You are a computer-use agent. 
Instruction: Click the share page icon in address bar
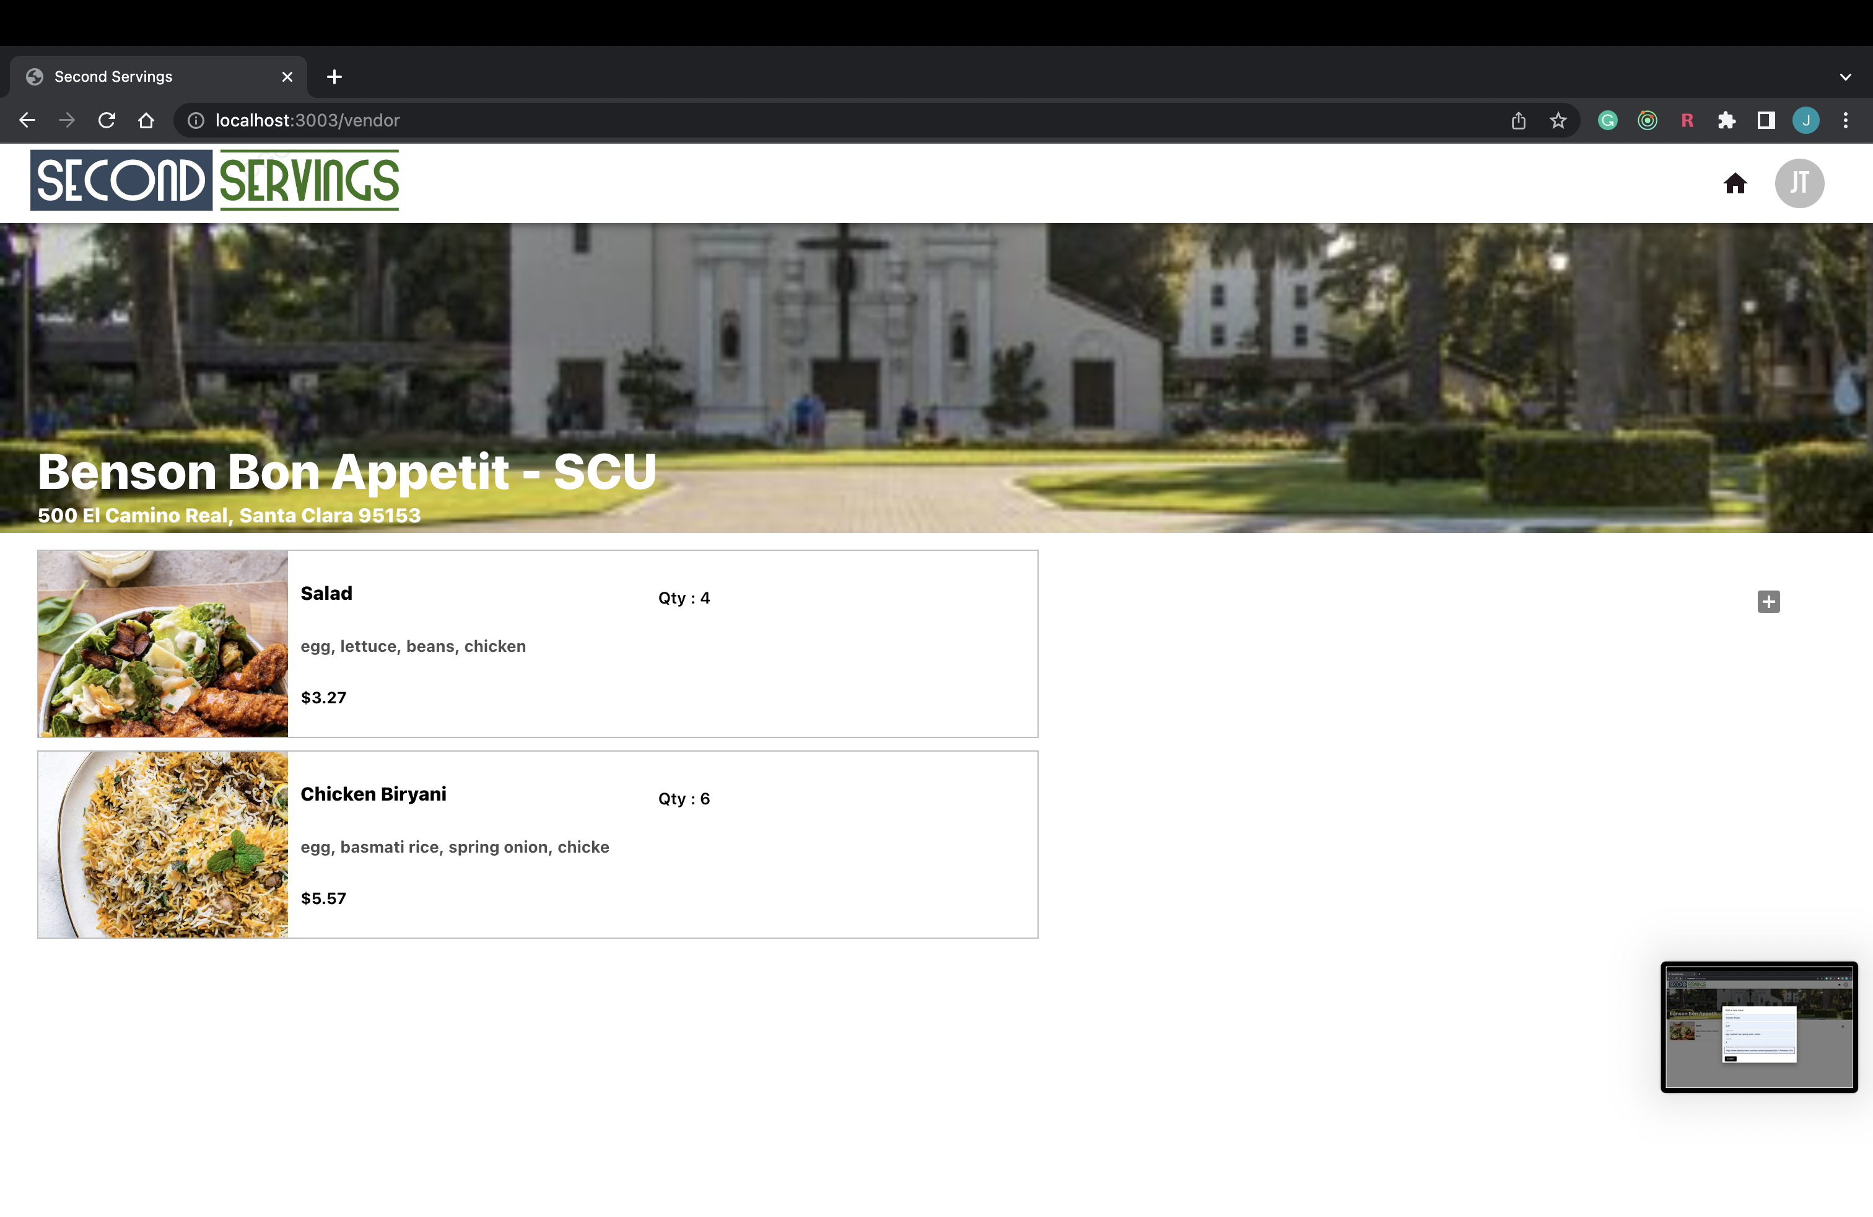point(1518,120)
